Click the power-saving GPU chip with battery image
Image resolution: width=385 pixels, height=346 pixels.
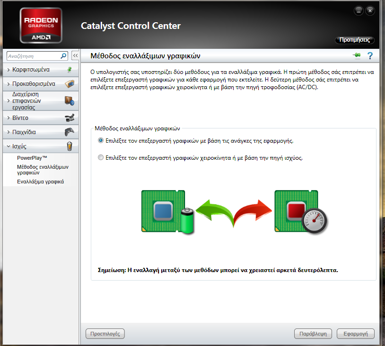click(x=168, y=212)
